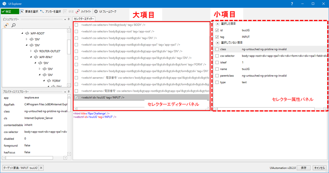The image size is (329, 173).
Task: Check the class attribute checkbox
Action: click(217, 49)
